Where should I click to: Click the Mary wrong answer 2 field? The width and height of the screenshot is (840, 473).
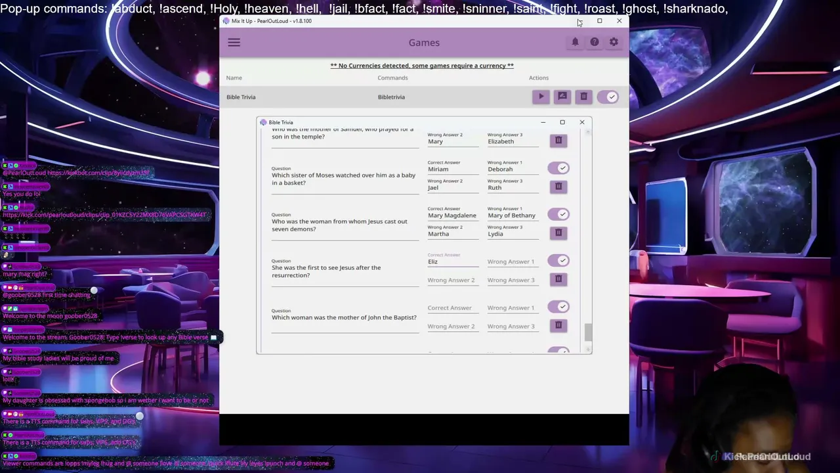click(x=453, y=141)
